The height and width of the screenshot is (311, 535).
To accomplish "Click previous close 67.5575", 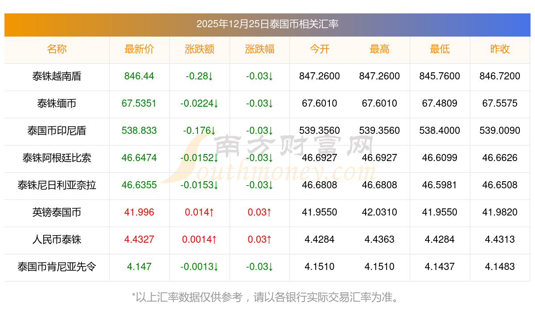I will coord(500,104).
